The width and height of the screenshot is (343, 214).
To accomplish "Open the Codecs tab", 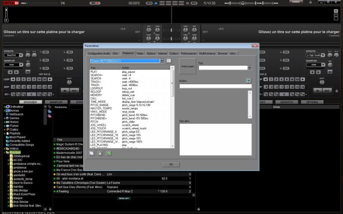I will coord(174,53).
